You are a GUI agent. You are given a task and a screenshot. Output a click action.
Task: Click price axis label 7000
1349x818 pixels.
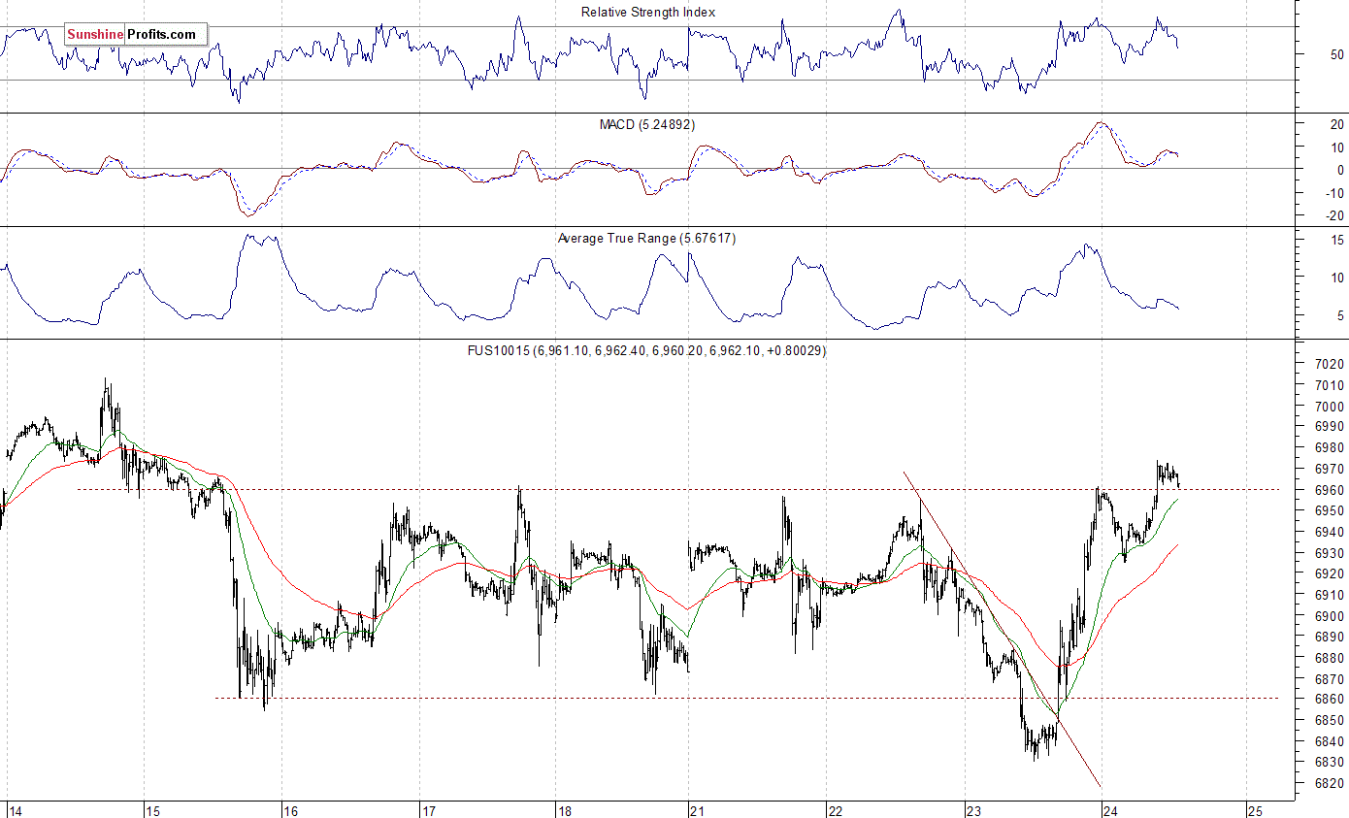point(1330,407)
